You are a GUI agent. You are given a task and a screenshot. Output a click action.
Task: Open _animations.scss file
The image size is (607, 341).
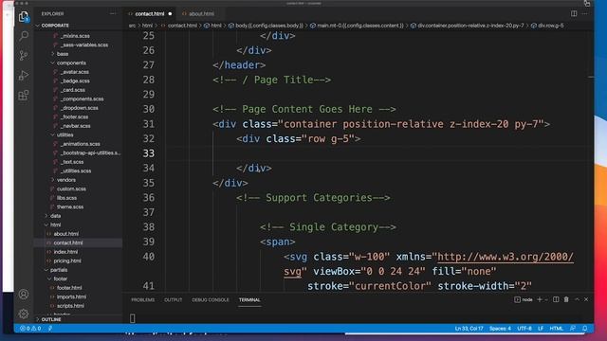(x=80, y=144)
